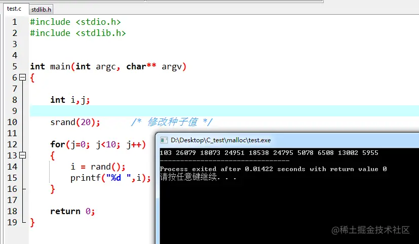This screenshot has width=419, height=244.
Task: Click the closing brace on line 16
Action: (x=53, y=189)
